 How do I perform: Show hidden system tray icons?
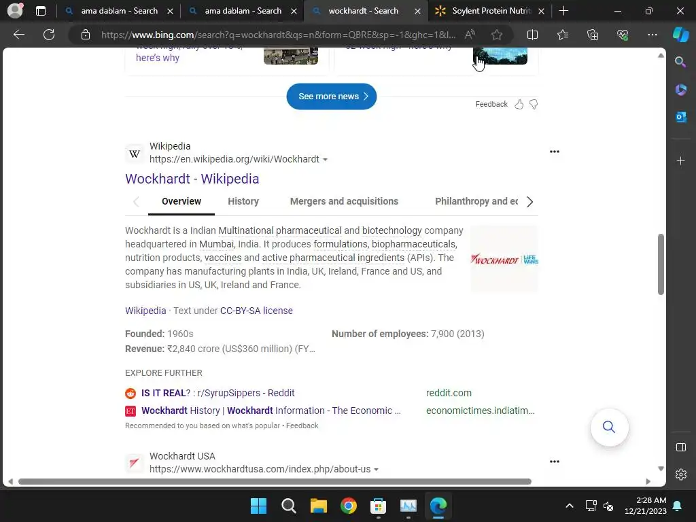(570, 506)
